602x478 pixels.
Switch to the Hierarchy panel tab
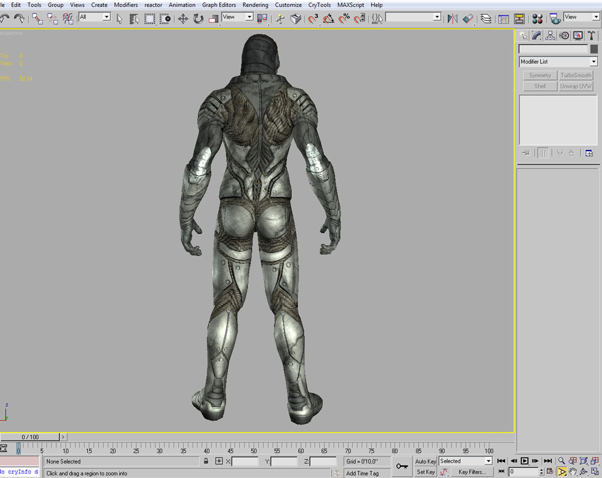click(x=550, y=36)
